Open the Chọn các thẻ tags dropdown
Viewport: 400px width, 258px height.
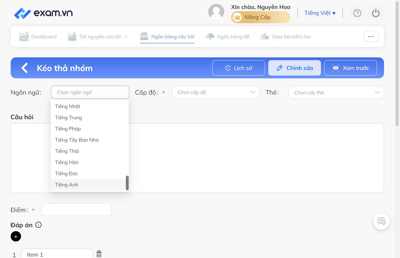(336, 92)
